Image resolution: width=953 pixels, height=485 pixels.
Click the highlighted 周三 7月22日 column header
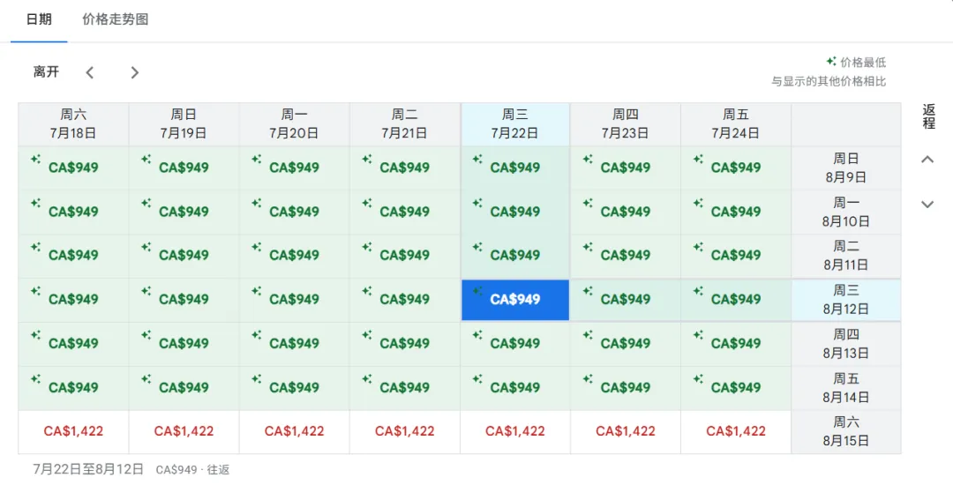(x=515, y=123)
